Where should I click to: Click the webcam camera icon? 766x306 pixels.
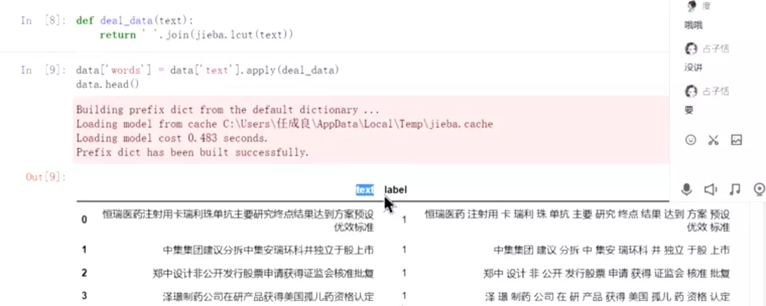[759, 189]
